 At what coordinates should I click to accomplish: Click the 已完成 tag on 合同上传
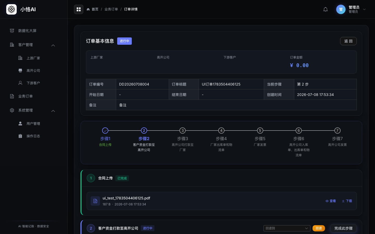[122, 178]
